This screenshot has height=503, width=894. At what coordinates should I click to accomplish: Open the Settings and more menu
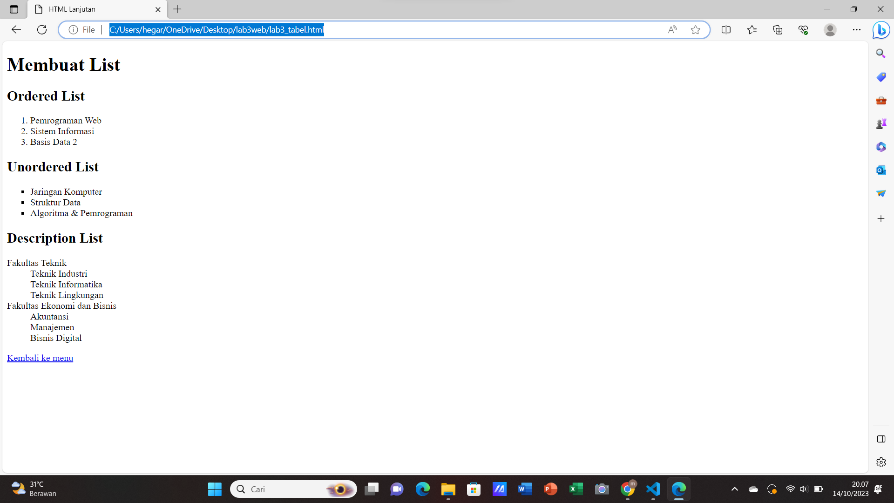pyautogui.click(x=857, y=29)
